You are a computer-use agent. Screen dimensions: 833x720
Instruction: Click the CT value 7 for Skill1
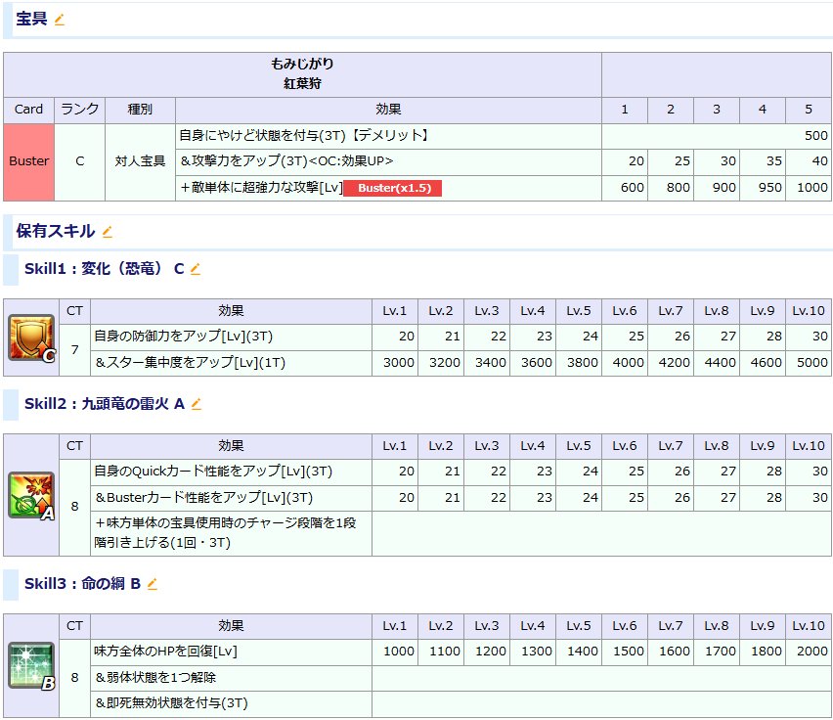(75, 350)
